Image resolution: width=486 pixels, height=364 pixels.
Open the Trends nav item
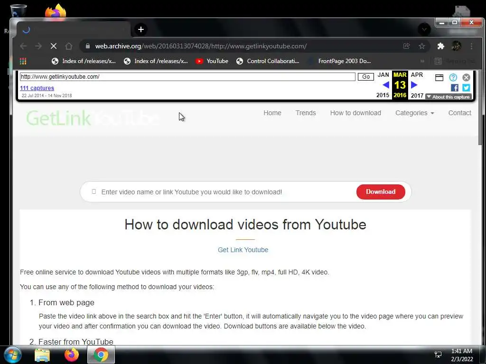click(x=306, y=113)
